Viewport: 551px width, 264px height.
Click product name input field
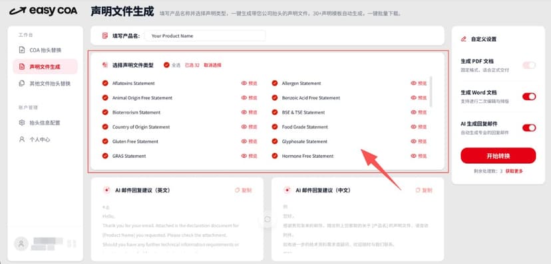205,36
